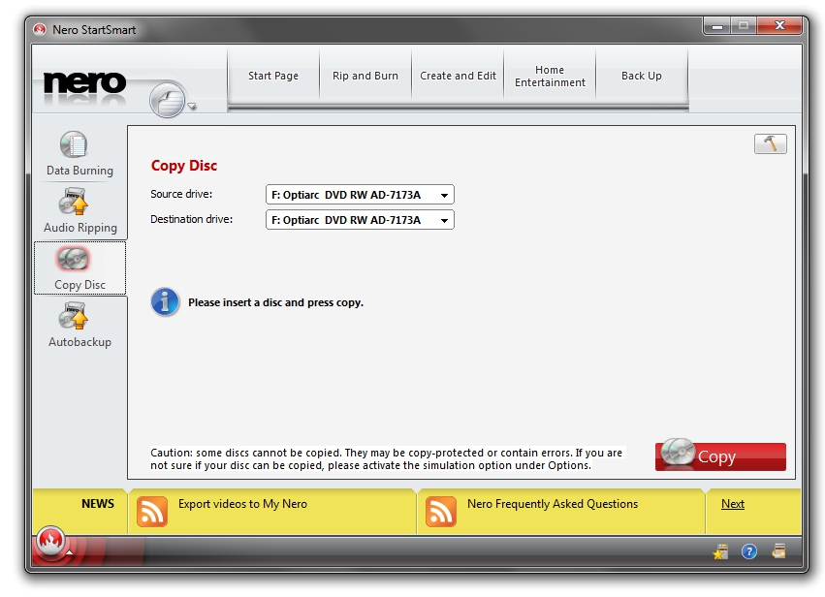Open the Export videos to My Nero news
The height and width of the screenshot is (597, 825).
[x=242, y=504]
